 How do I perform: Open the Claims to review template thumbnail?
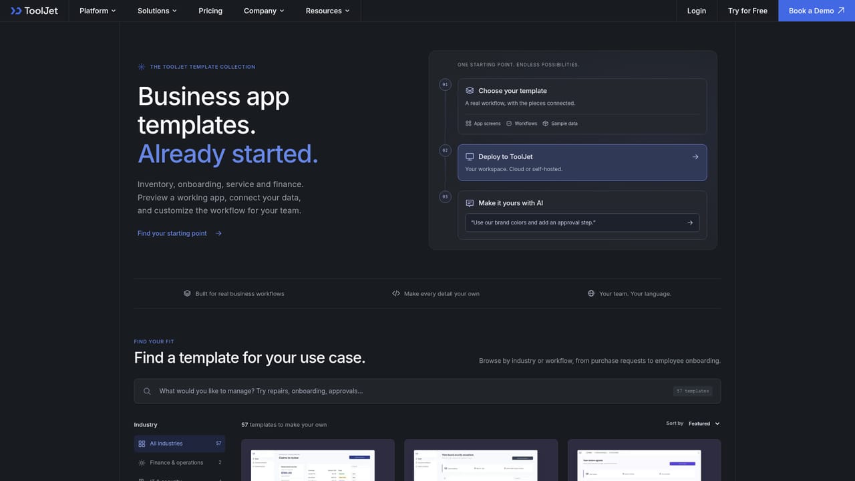(x=318, y=460)
